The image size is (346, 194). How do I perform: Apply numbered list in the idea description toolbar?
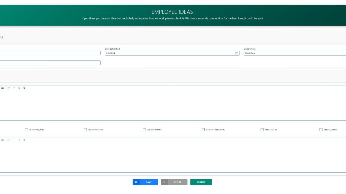click(8, 88)
